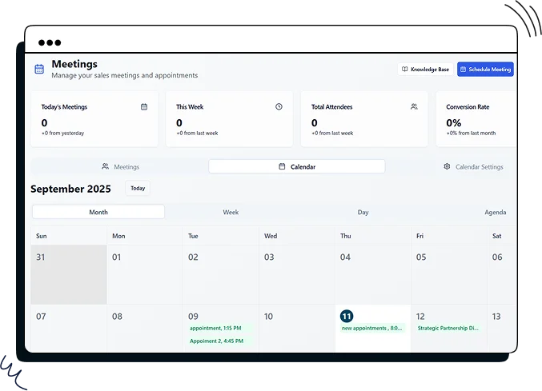Click the attendees icon on Total Attendees card
The image size is (542, 391).
[x=414, y=106]
